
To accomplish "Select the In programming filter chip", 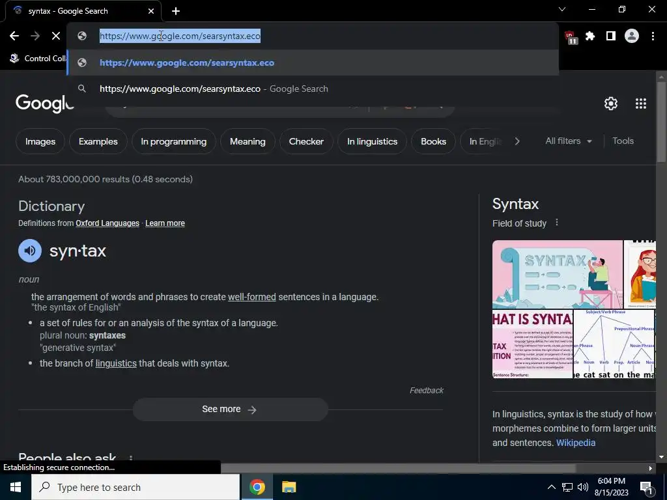I will point(173,141).
